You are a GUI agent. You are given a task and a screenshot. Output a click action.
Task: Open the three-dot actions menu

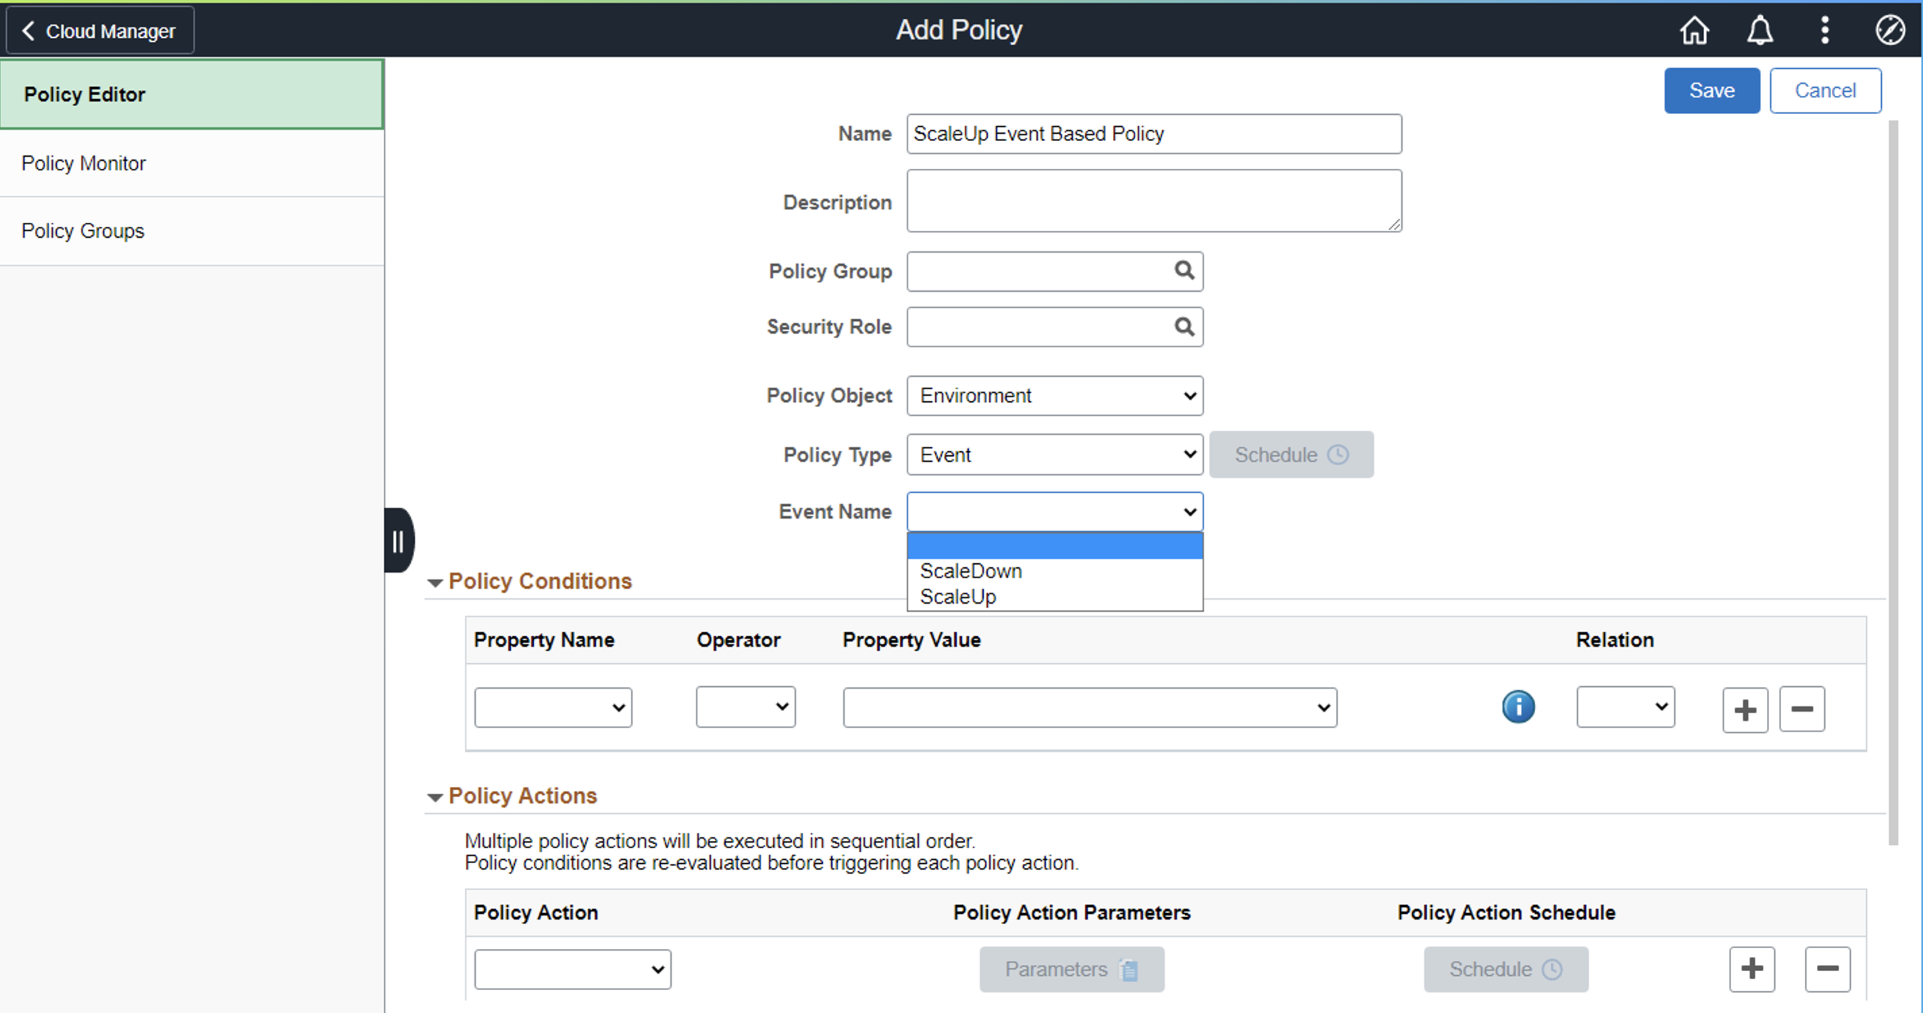coord(1824,30)
